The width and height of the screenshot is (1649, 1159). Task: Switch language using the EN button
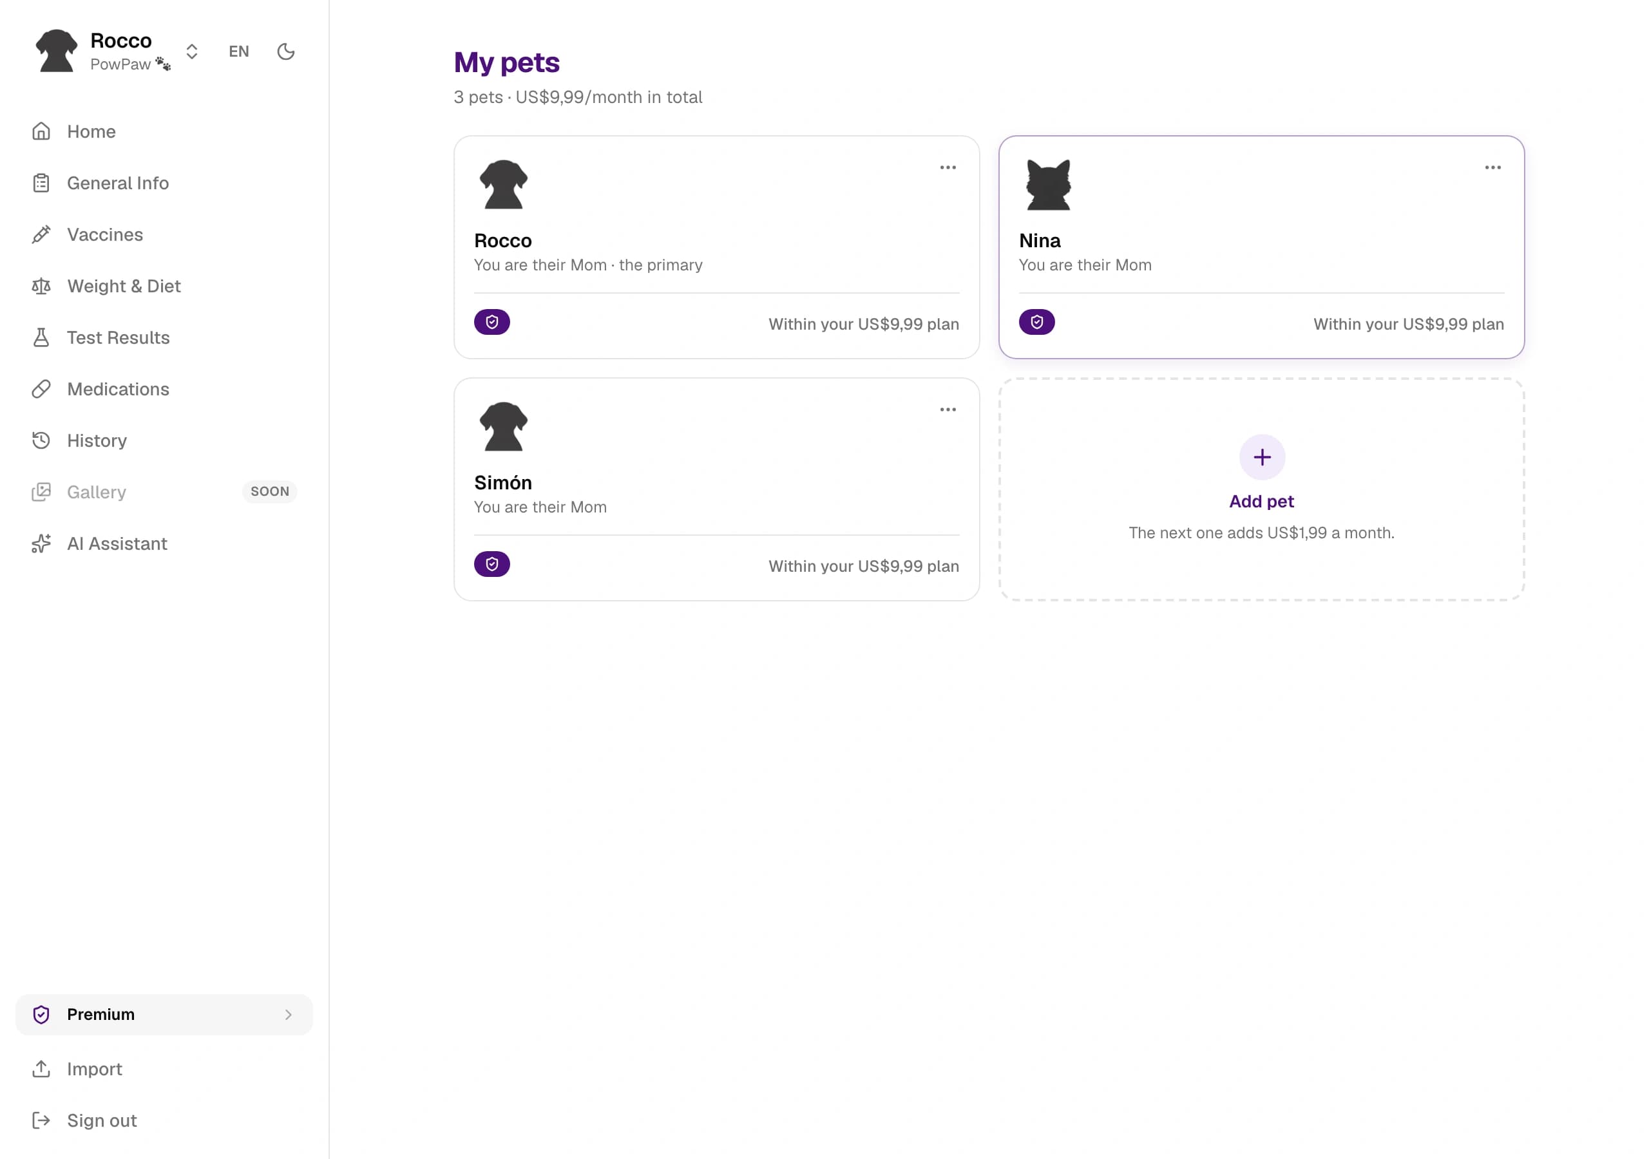239,52
